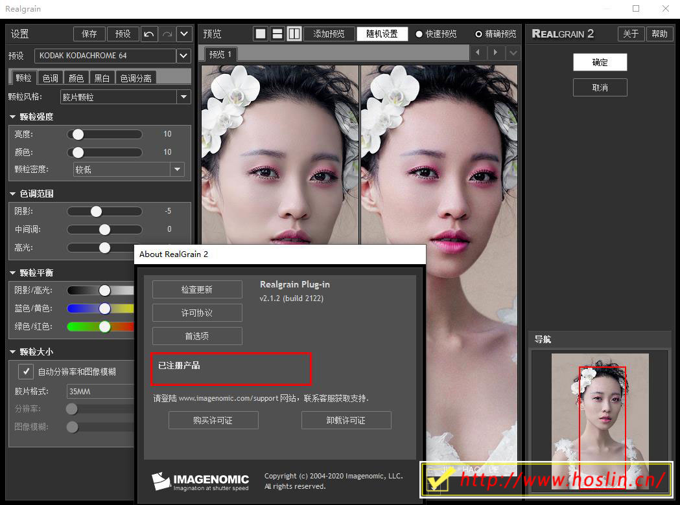This screenshot has height=505, width=680.
Task: Click the undo arrow icon
Action: tap(149, 34)
